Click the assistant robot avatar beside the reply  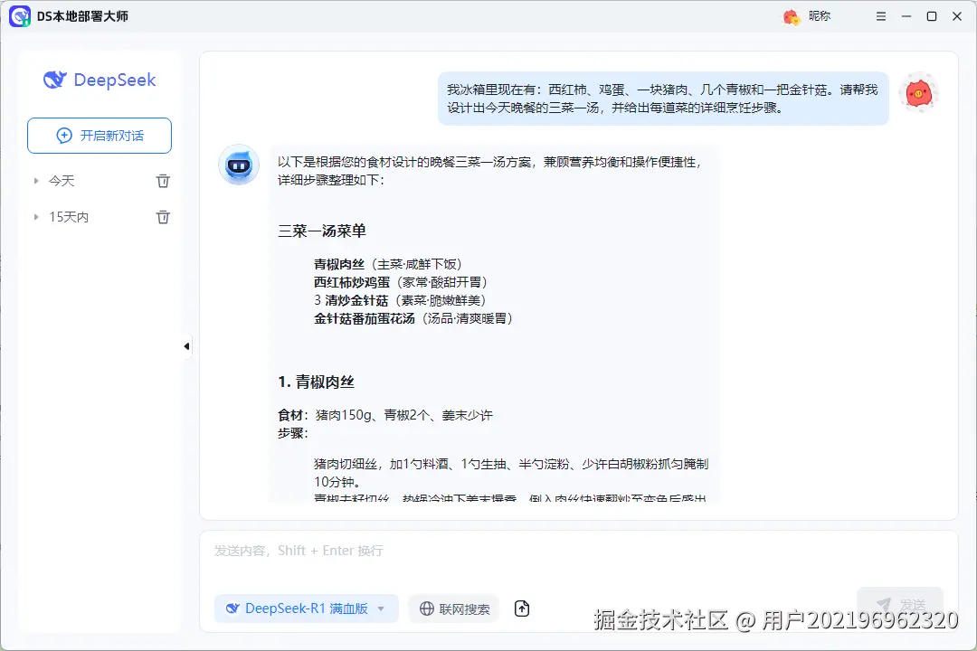click(238, 165)
